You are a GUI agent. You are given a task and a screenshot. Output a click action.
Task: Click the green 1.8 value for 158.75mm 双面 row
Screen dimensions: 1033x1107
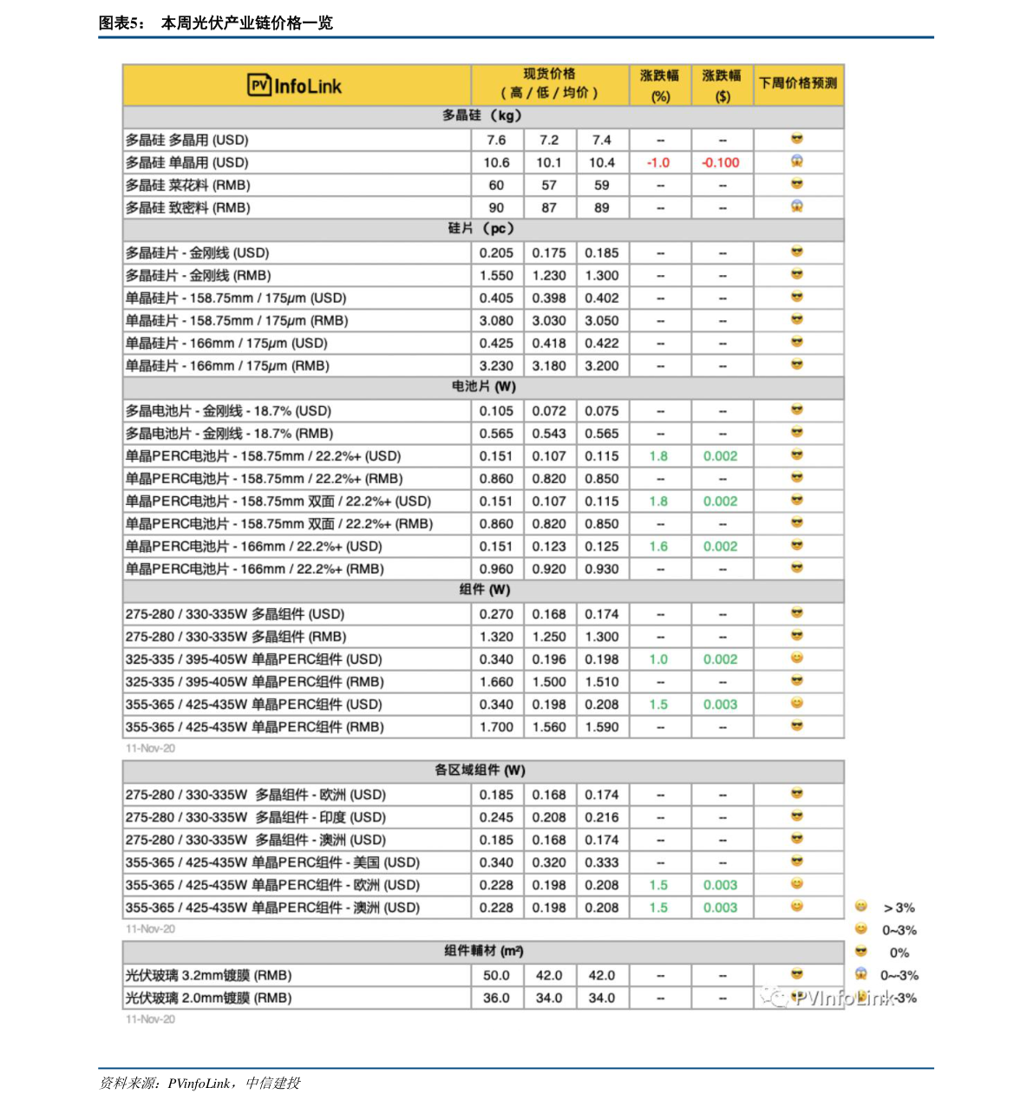[x=658, y=501]
